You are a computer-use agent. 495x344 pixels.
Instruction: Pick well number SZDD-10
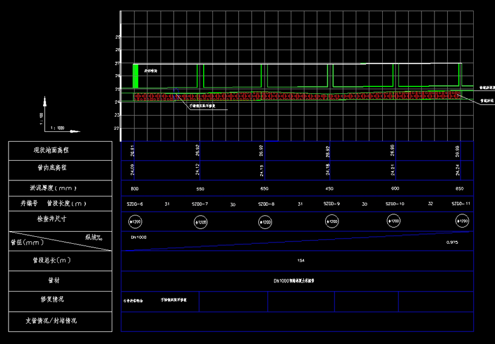click(395, 204)
